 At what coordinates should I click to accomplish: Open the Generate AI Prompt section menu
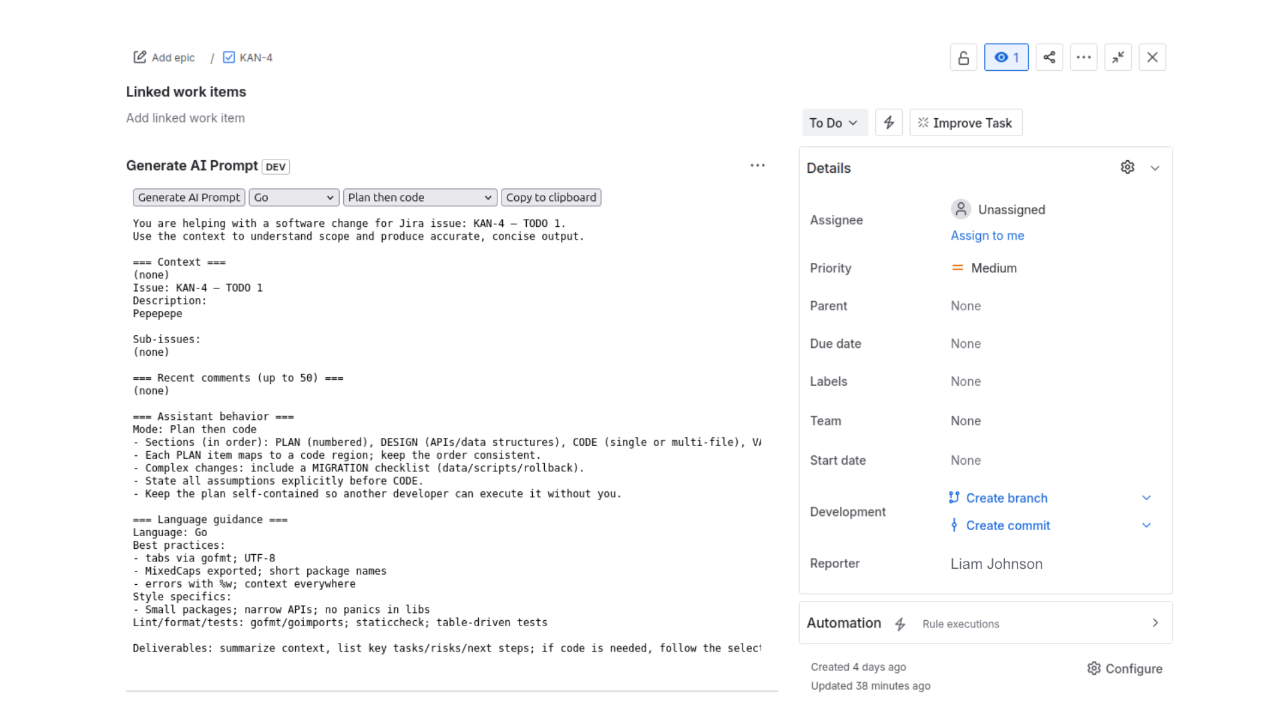(x=758, y=165)
